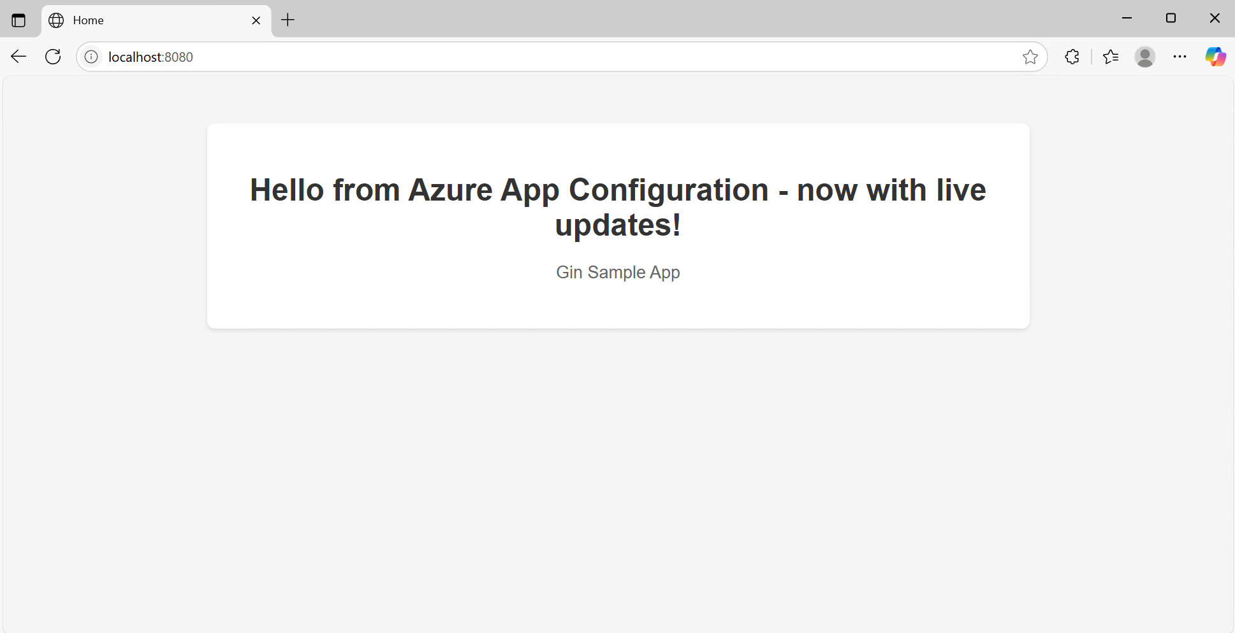The image size is (1235, 633).
Task: Add this page to favorites star
Action: point(1030,57)
